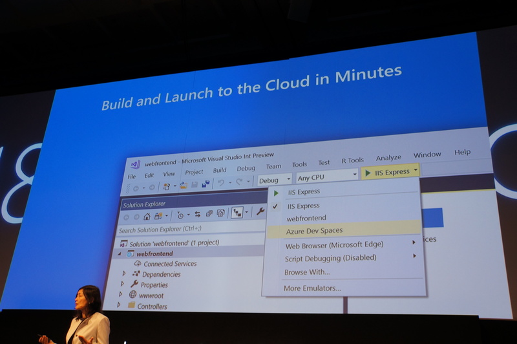Expand the Properties node

coord(122,284)
